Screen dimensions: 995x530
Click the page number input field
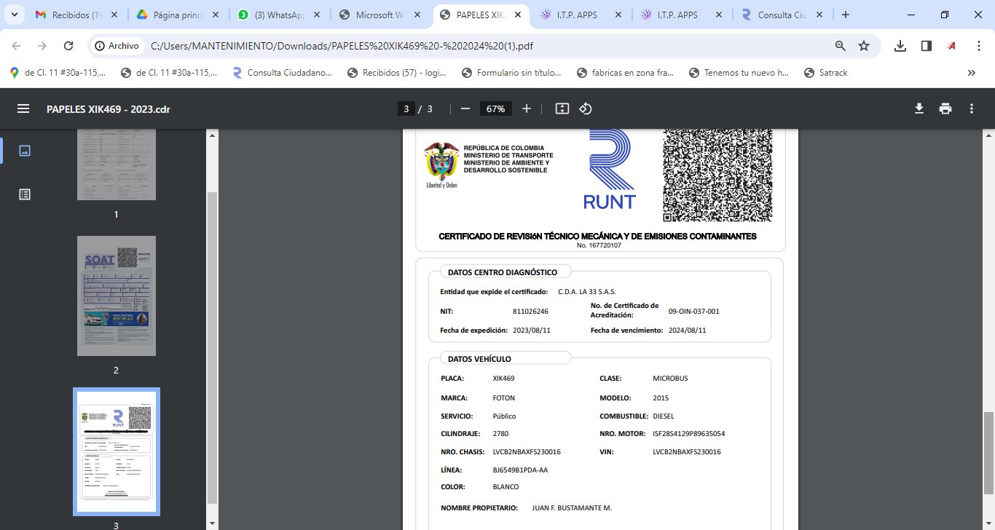tap(406, 108)
